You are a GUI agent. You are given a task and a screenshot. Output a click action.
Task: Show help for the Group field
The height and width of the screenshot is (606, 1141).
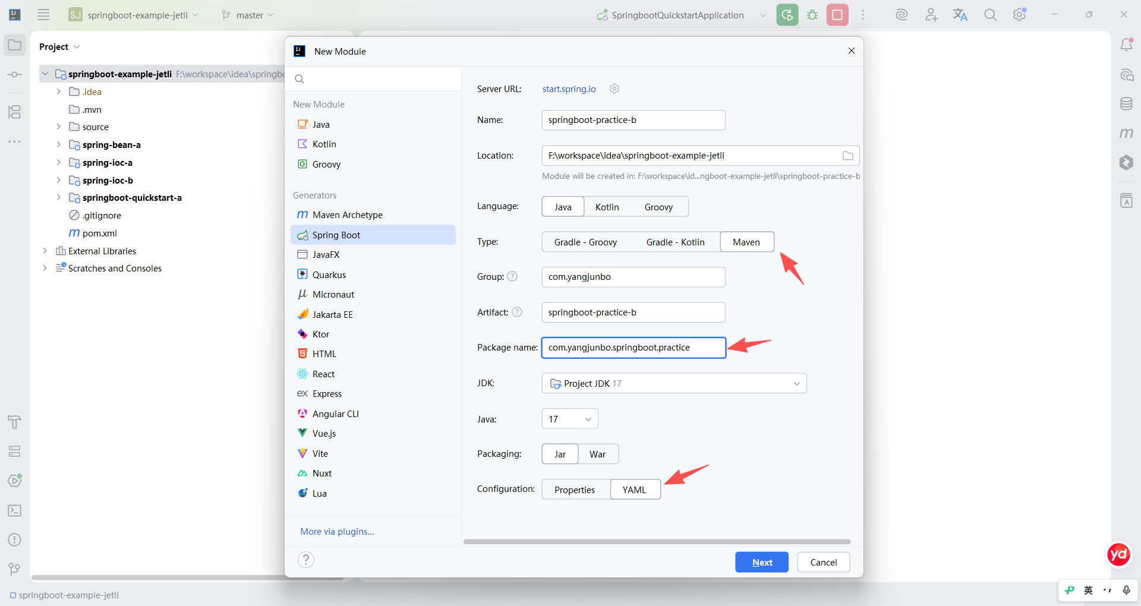512,276
